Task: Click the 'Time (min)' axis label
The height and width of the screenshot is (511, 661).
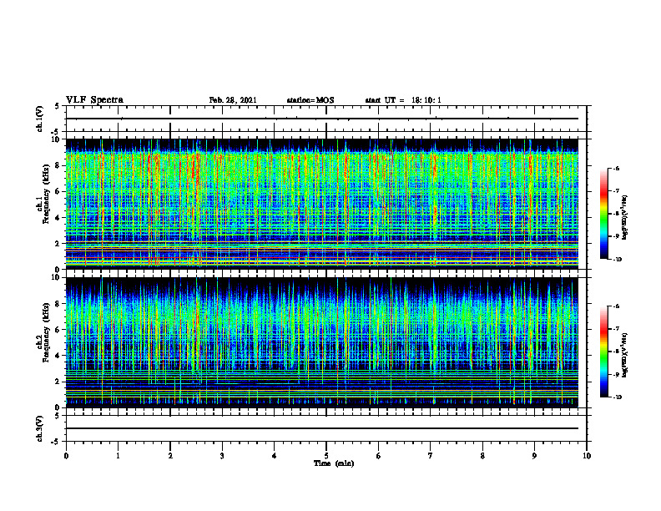Action: pos(334,463)
